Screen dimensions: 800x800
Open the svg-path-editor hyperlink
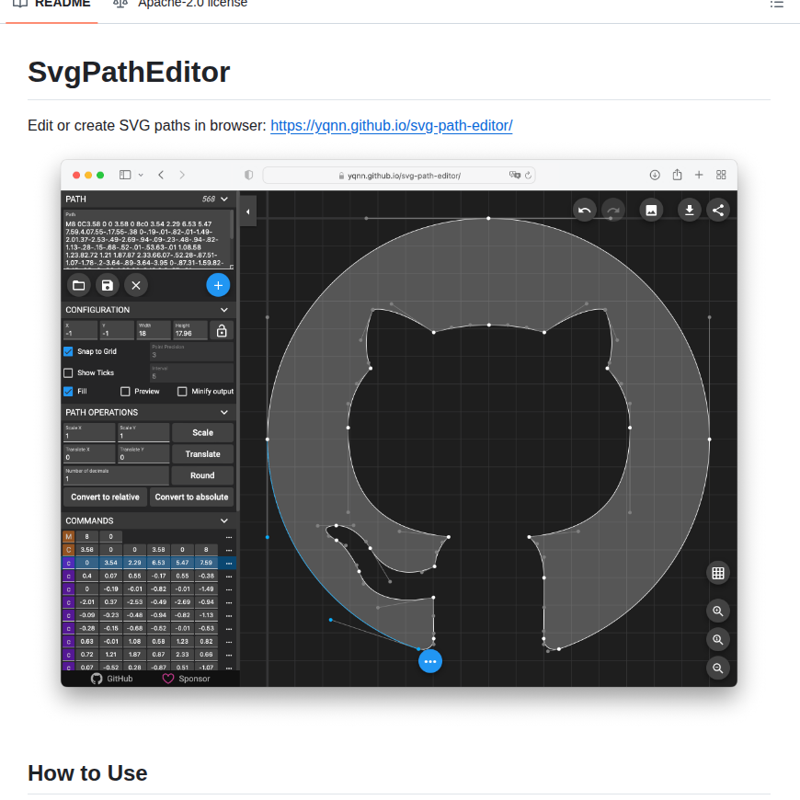[x=391, y=125]
